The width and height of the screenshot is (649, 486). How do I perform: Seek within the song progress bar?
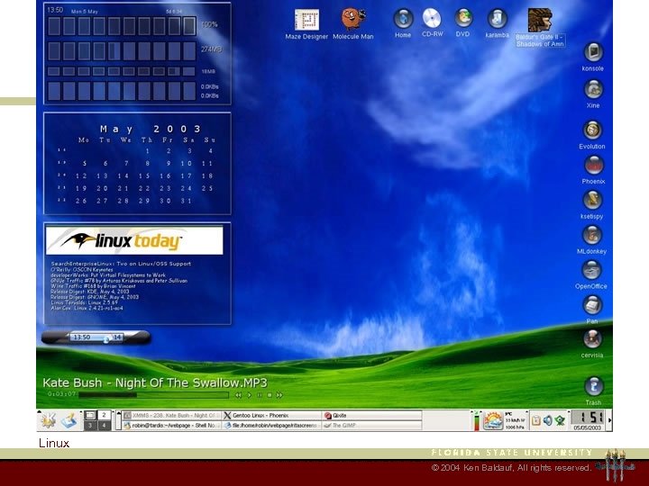pyautogui.click(x=153, y=395)
